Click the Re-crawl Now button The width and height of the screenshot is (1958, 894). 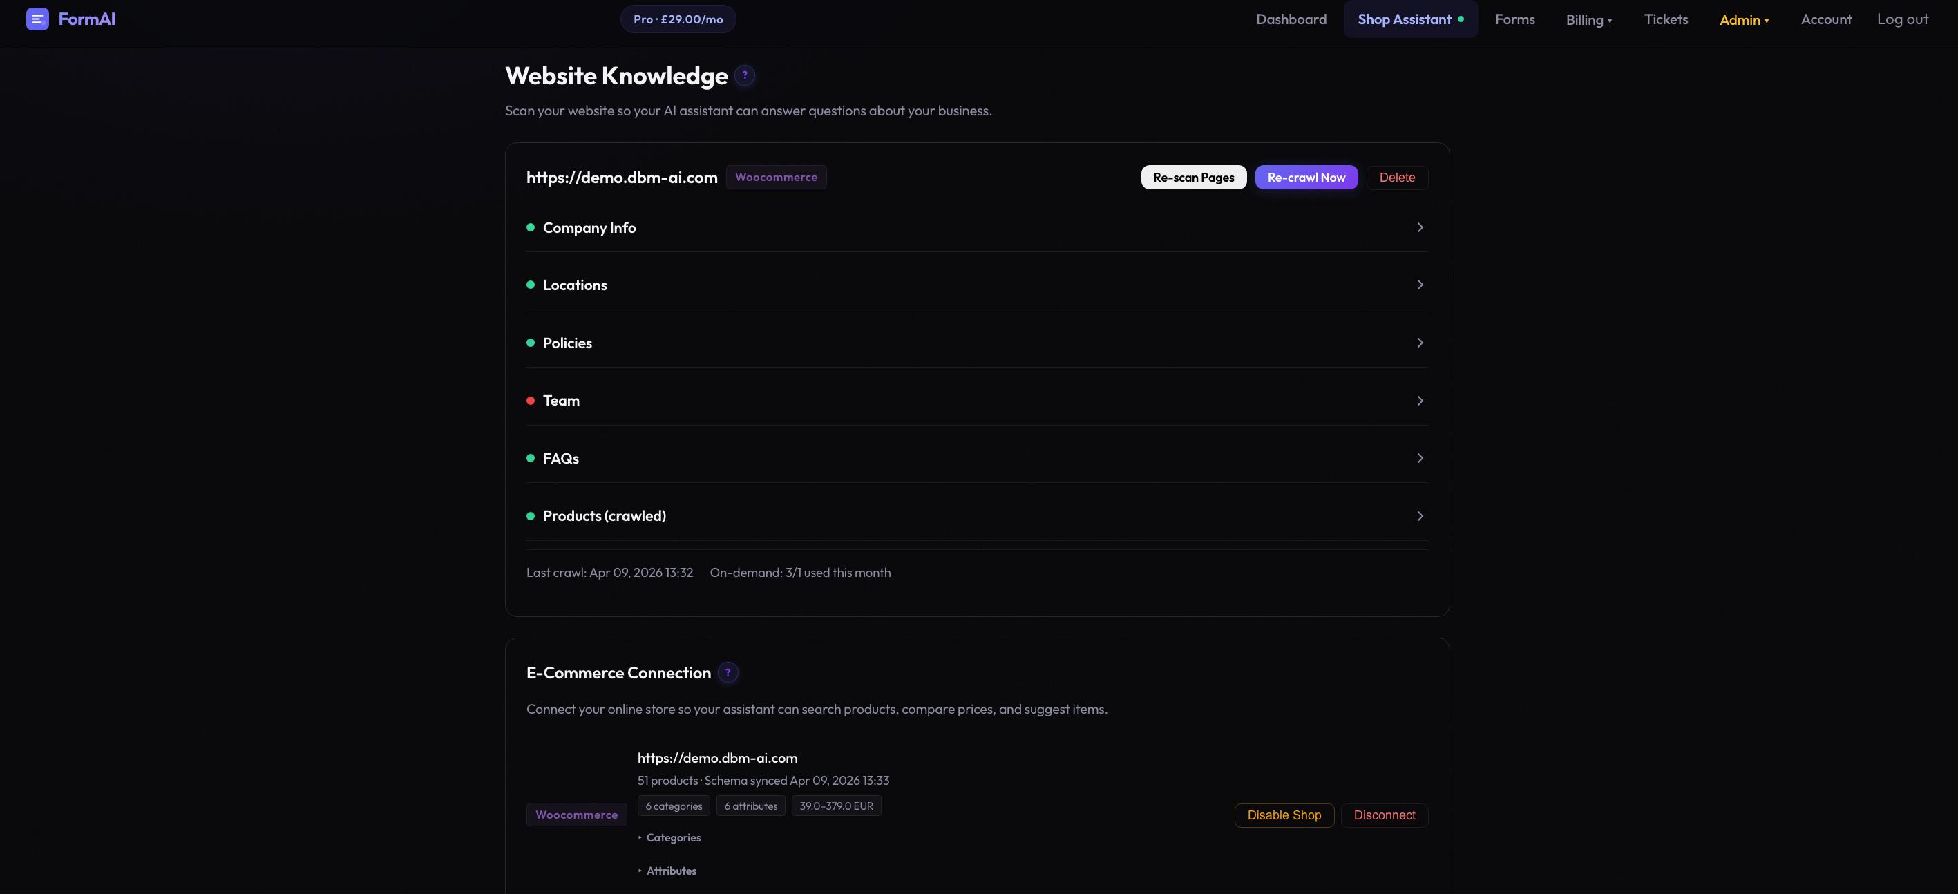pyautogui.click(x=1306, y=176)
